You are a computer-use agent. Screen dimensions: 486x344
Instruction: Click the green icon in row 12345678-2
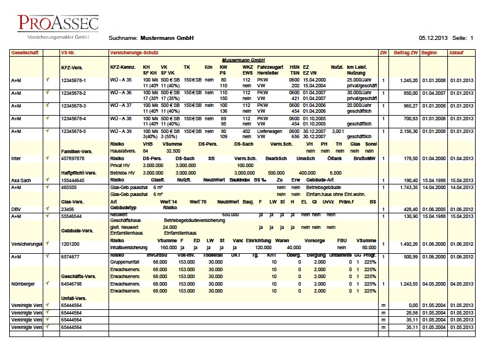(47, 93)
